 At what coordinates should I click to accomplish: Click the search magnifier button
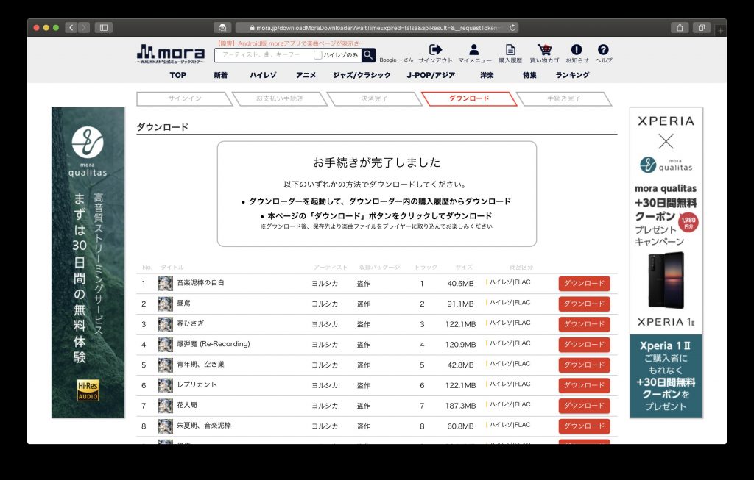coord(368,55)
